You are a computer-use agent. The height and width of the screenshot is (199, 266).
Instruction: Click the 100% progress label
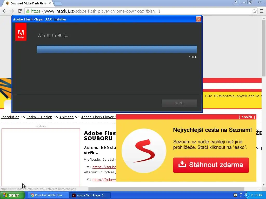point(193,57)
